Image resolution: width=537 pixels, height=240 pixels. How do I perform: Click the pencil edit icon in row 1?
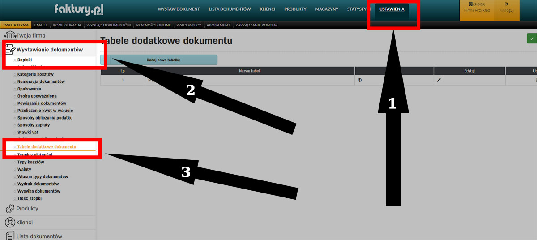439,80
